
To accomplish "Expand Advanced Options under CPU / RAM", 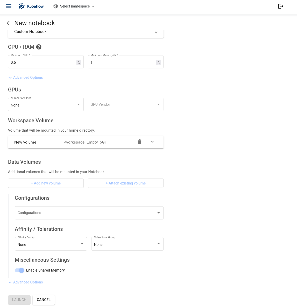I will point(26,77).
